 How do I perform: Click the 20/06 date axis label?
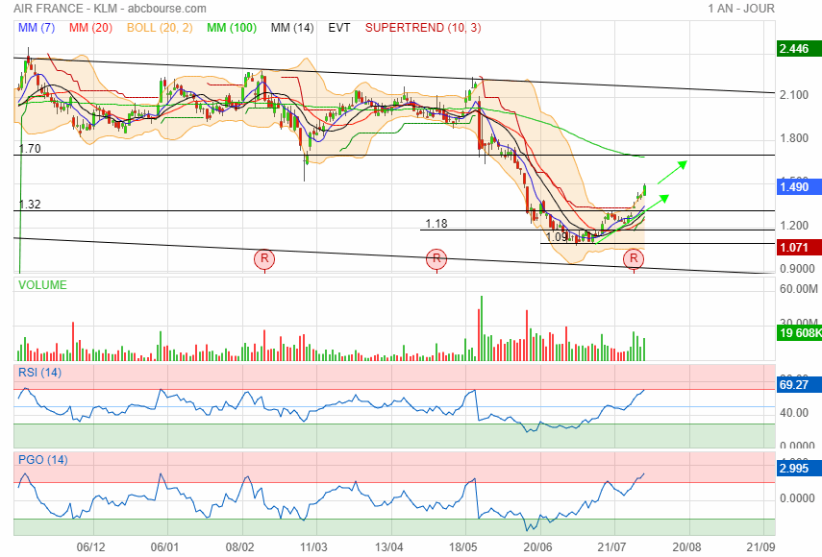click(537, 547)
